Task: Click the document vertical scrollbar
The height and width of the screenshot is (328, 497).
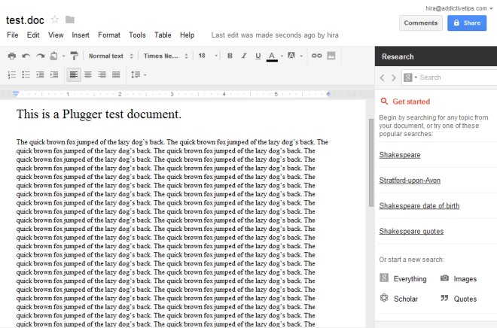Action: point(371,162)
